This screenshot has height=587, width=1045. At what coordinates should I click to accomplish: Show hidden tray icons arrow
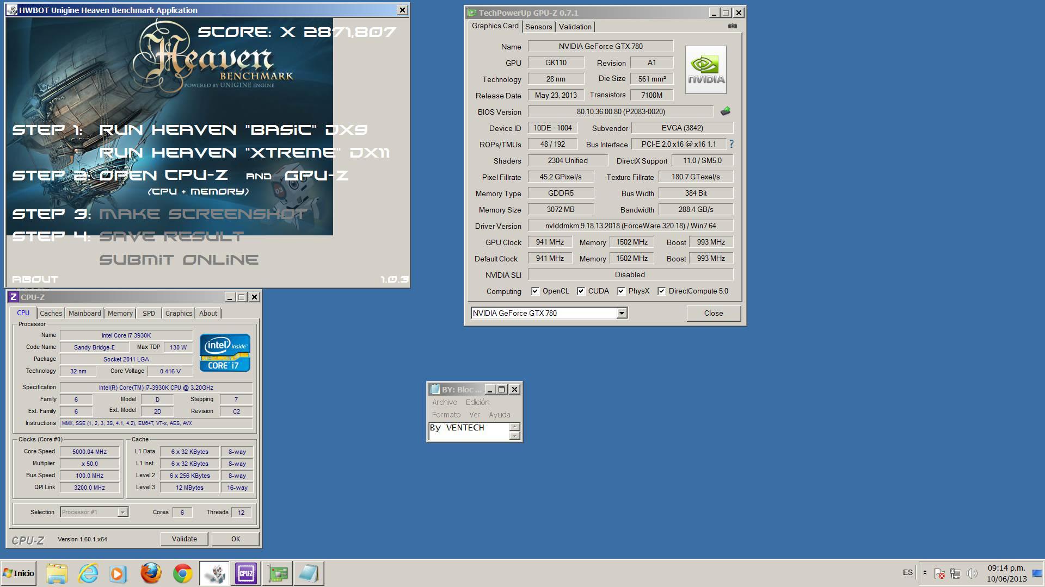coord(925,573)
